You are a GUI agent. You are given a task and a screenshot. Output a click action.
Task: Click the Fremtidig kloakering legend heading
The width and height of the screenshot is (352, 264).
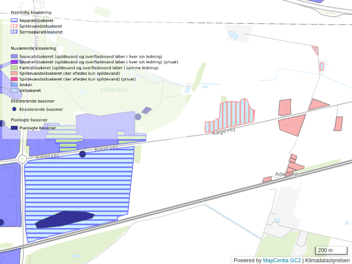point(31,12)
